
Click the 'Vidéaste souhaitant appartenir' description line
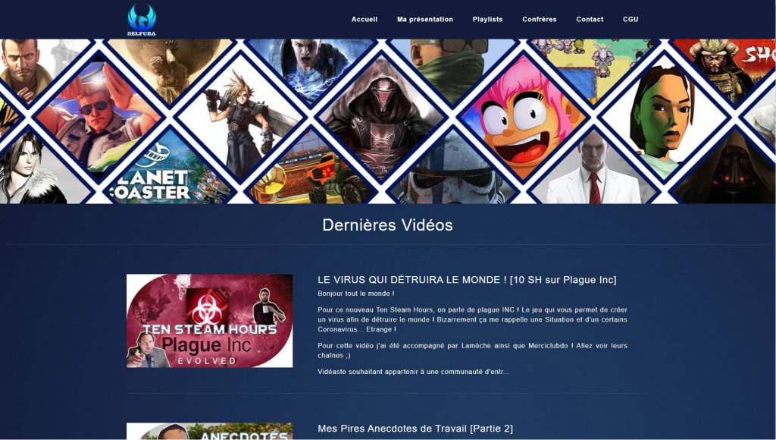coord(413,372)
